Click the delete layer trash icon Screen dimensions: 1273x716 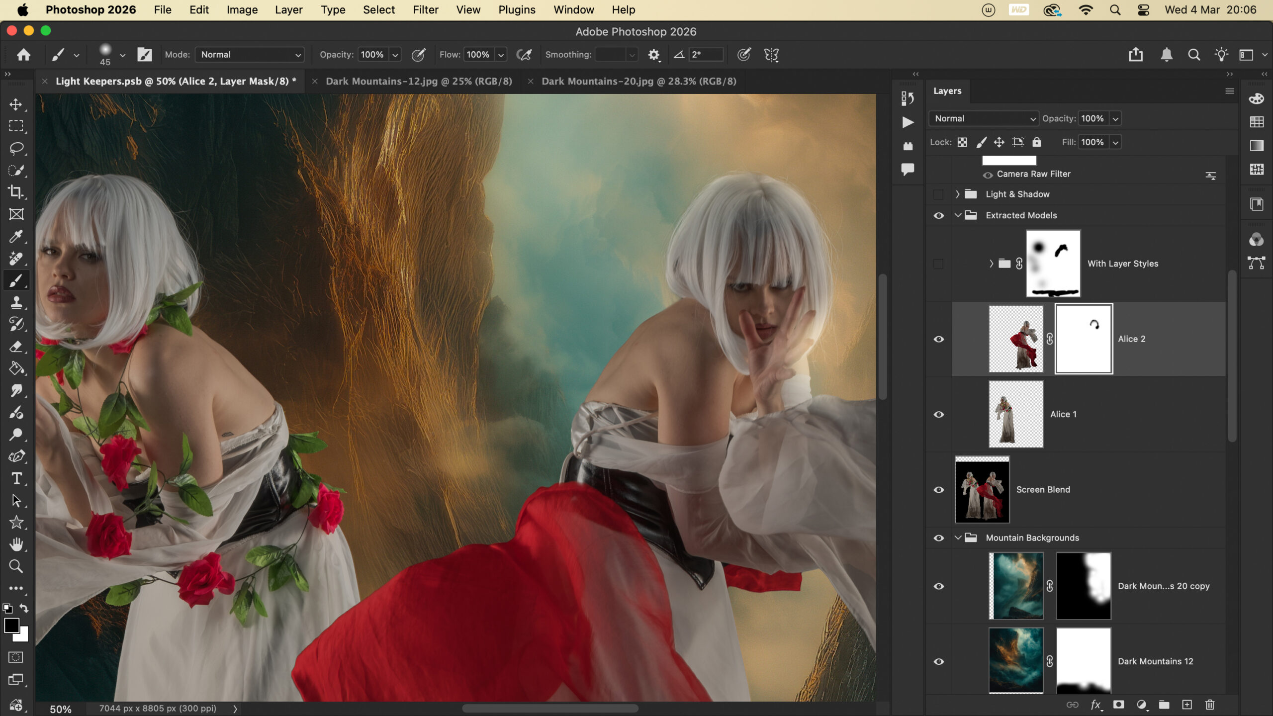pyautogui.click(x=1210, y=705)
